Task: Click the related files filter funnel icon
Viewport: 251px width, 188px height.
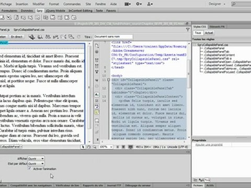Action: (x=188, y=30)
